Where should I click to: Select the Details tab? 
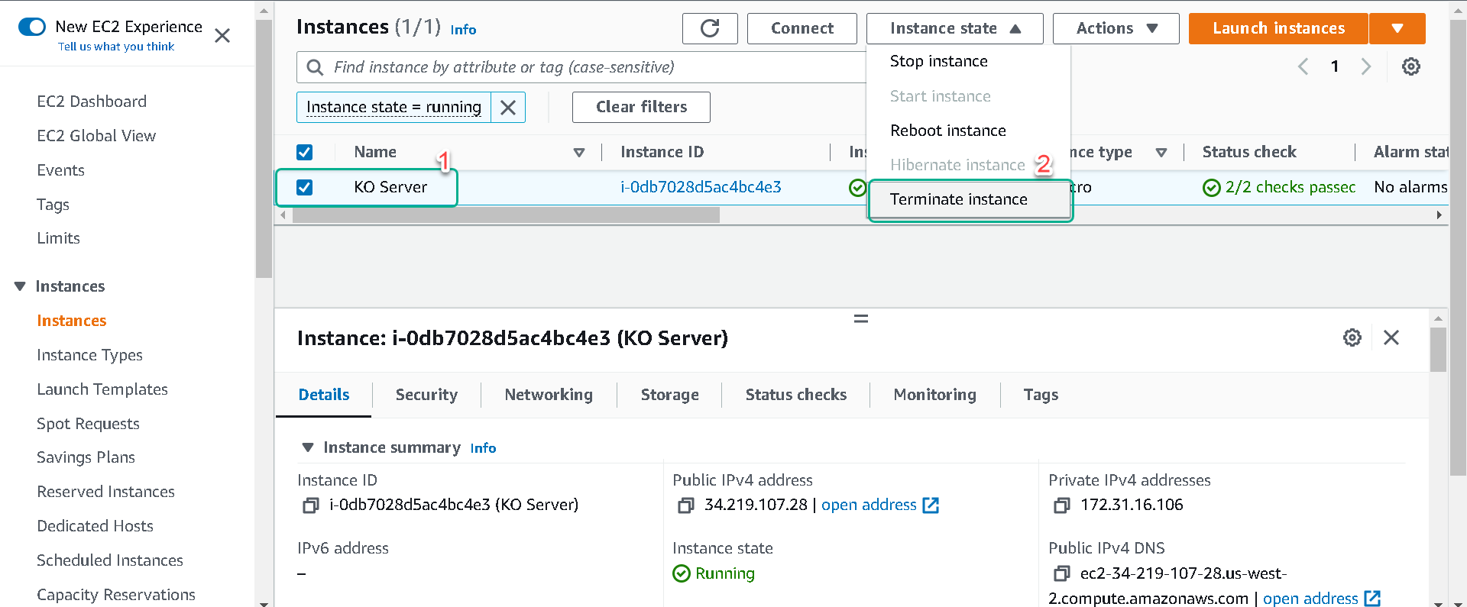coord(324,395)
